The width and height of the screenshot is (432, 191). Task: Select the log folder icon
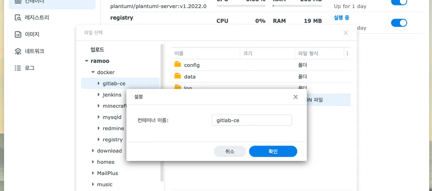(178, 87)
